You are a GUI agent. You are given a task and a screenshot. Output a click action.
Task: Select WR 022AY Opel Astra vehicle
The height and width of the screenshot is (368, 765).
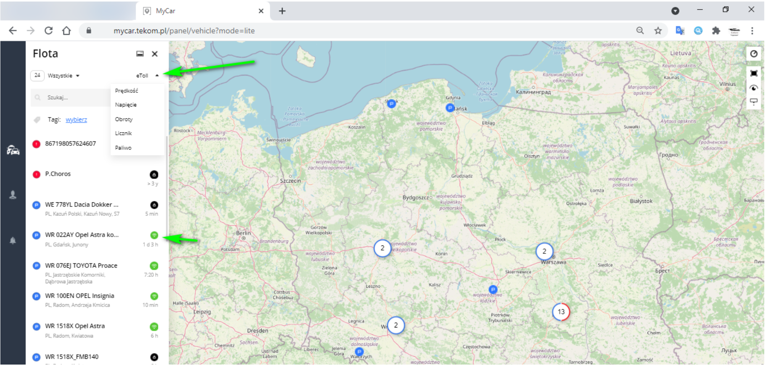pos(95,239)
